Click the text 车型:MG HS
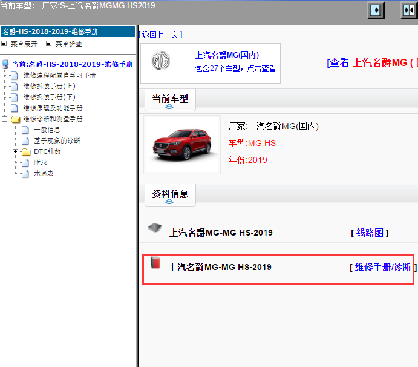Image resolution: width=418 pixels, height=367 pixels. [252, 143]
